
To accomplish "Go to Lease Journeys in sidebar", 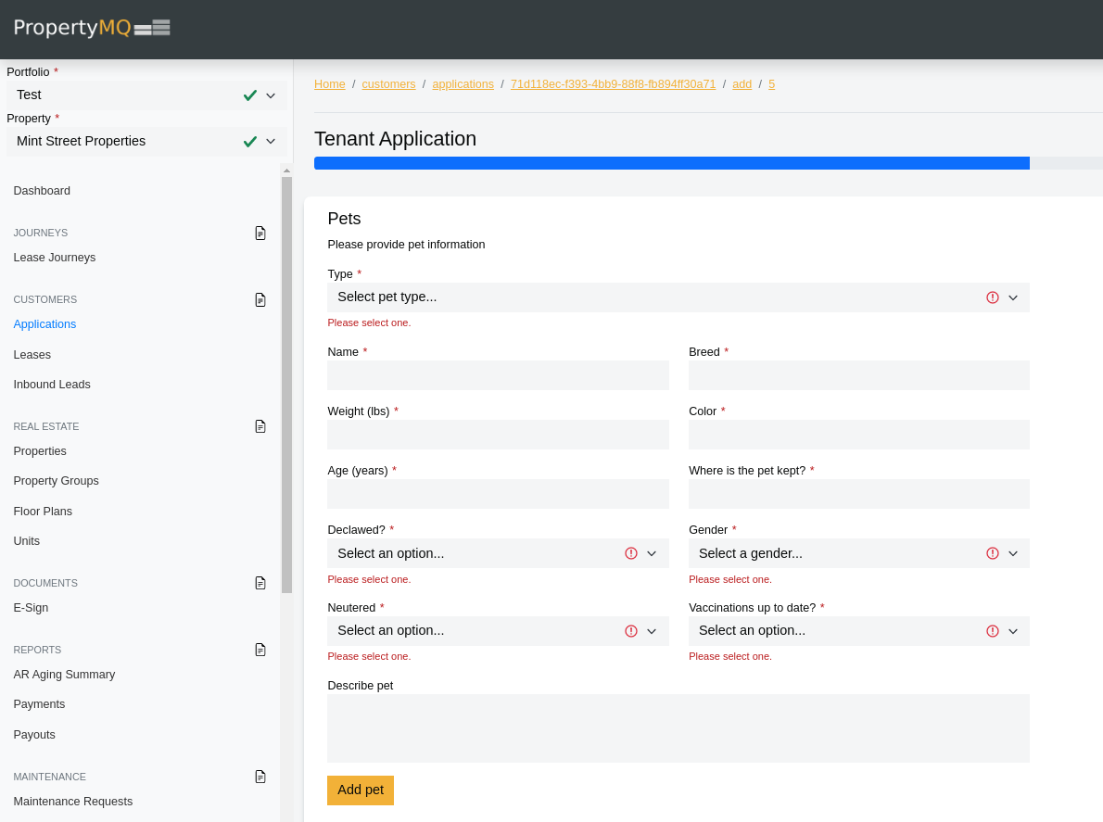I will coord(55,258).
